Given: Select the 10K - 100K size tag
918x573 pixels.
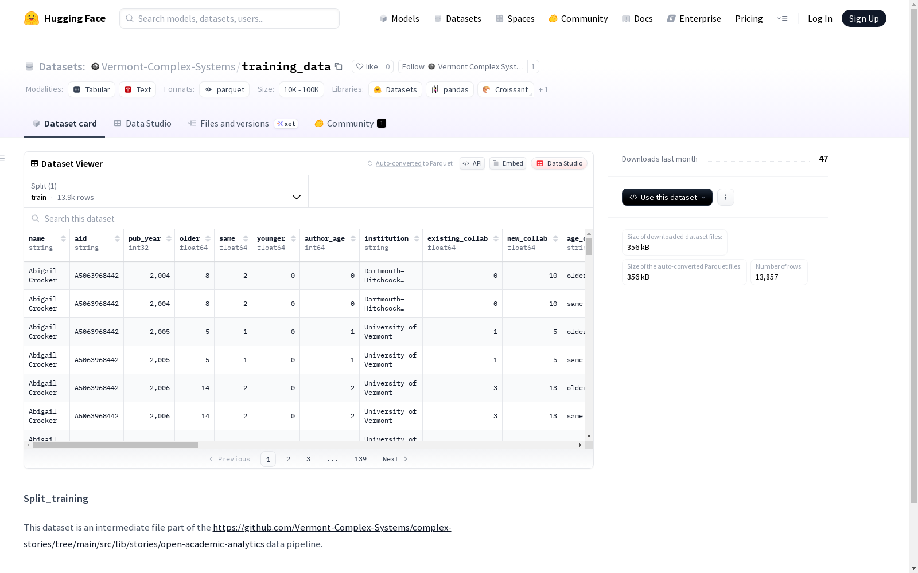Looking at the screenshot, I should tap(301, 89).
